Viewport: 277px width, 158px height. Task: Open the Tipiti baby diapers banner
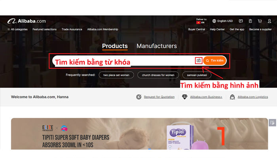139,134
